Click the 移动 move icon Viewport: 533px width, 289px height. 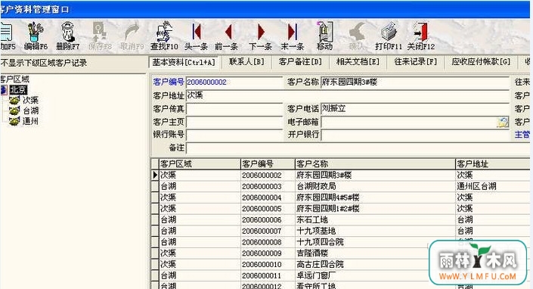324,36
